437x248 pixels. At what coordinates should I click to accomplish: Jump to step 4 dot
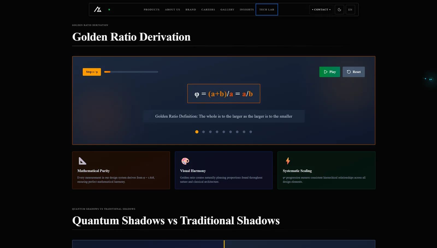click(x=217, y=132)
